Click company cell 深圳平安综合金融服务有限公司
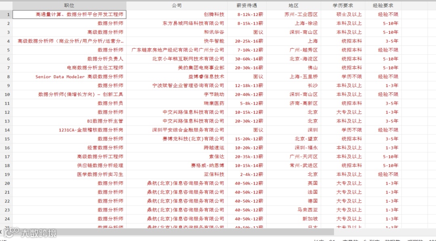This screenshot has height=241, width=436. [x=177, y=130]
